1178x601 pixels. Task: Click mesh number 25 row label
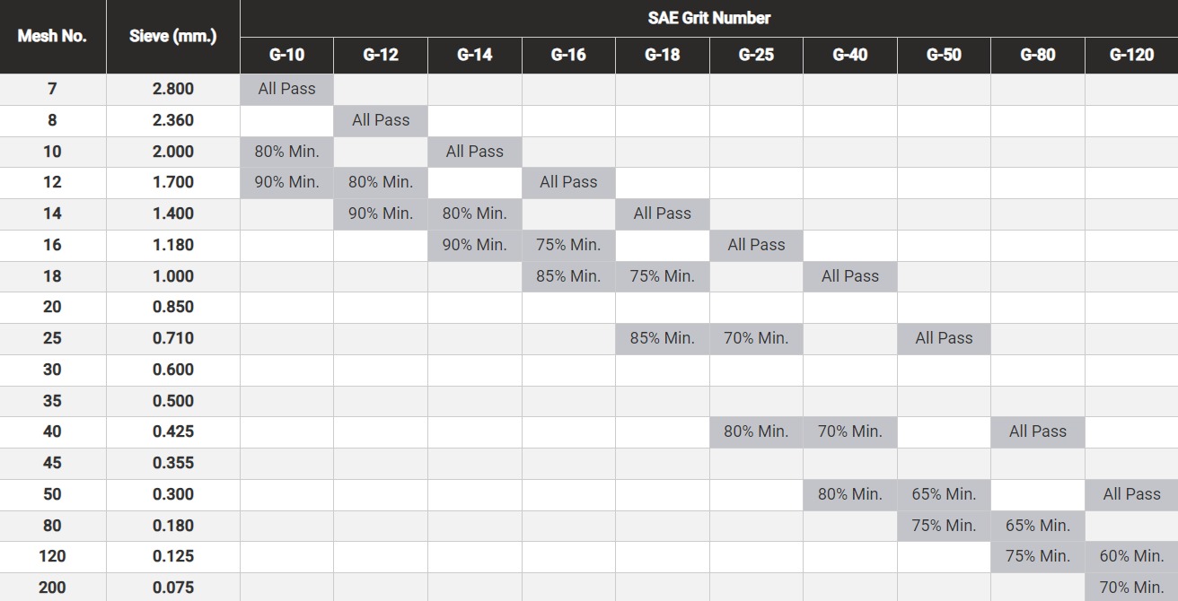click(x=52, y=338)
